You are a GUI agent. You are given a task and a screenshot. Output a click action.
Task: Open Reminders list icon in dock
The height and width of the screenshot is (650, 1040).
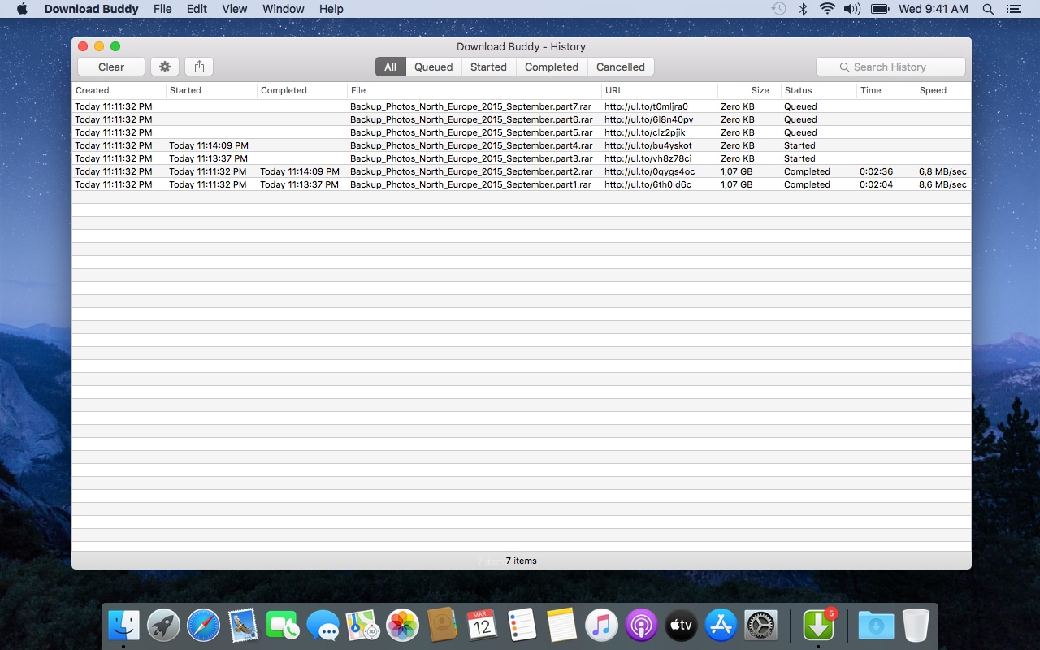point(522,626)
